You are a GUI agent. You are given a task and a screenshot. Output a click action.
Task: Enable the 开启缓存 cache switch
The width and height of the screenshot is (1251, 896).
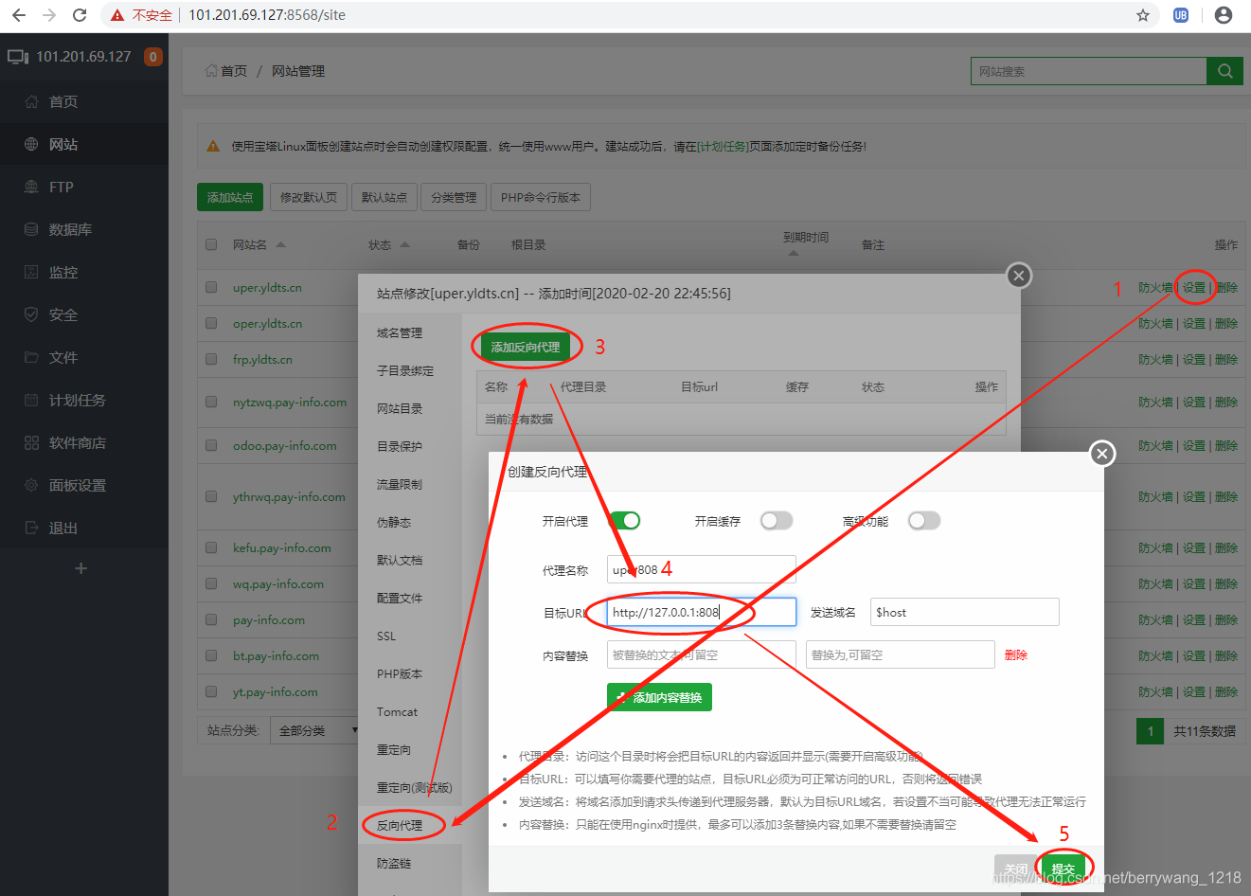coord(777,520)
